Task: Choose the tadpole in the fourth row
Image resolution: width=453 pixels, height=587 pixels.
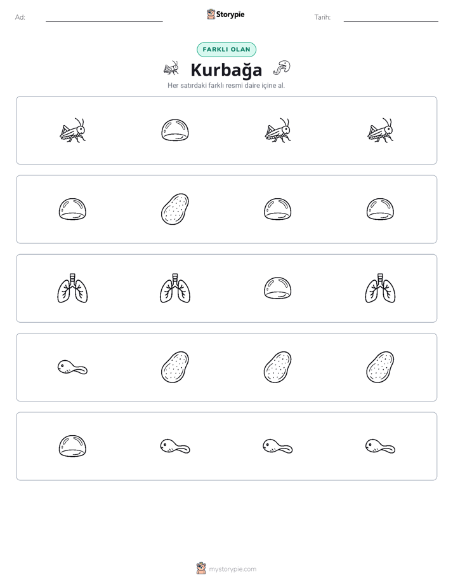Action: pyautogui.click(x=72, y=367)
